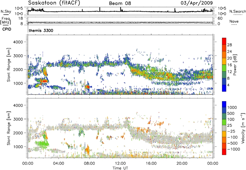
Task: Click 'Slant Range [km]' label of power panel
Action: pos(9,65)
